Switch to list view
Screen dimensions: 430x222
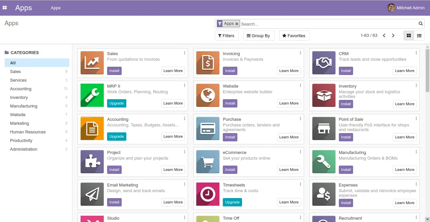click(x=419, y=36)
